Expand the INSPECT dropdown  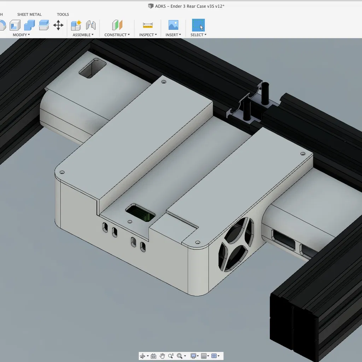pyautogui.click(x=148, y=35)
